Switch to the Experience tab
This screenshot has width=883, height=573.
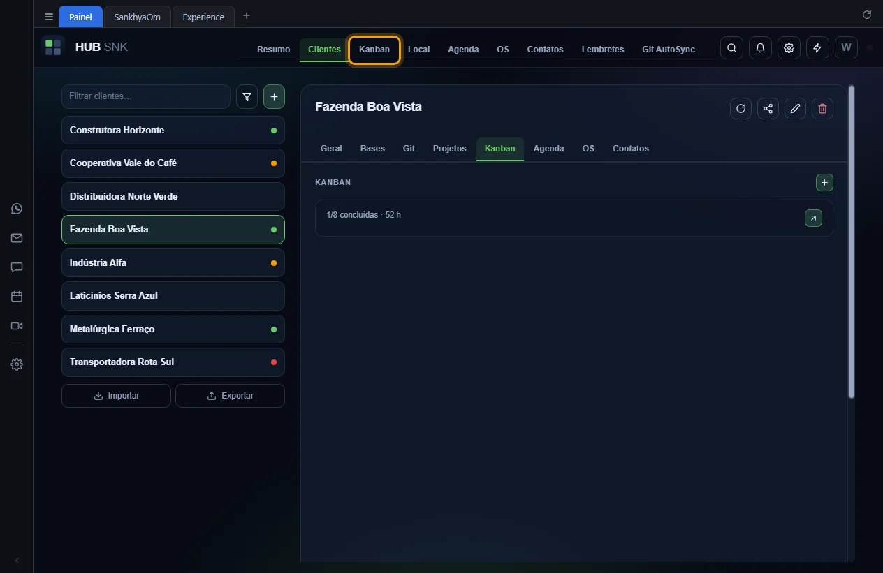pos(203,17)
